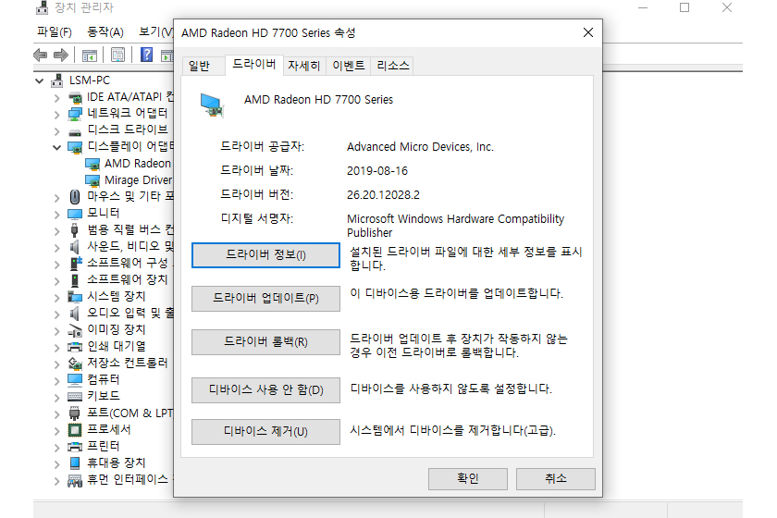Expand the IDE ATA/ATAPI node
Screen dimensions: 777x518
57,98
